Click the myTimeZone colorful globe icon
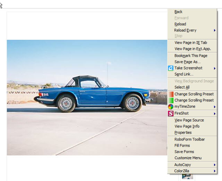Image resolution: width=222 pixels, height=181 pixels. [170, 107]
